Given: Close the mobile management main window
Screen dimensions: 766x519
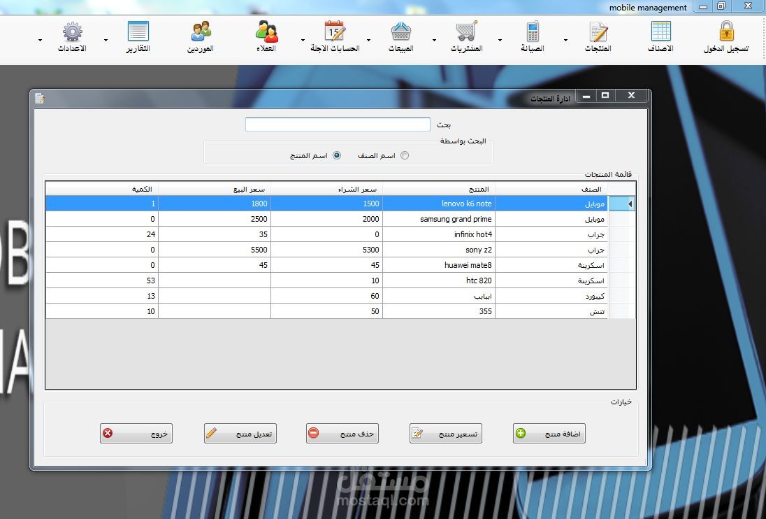Looking at the screenshot, I should coord(748,6).
